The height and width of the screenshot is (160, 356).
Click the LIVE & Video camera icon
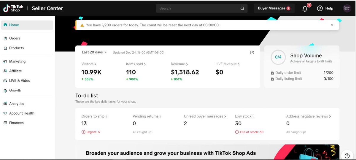5,80
